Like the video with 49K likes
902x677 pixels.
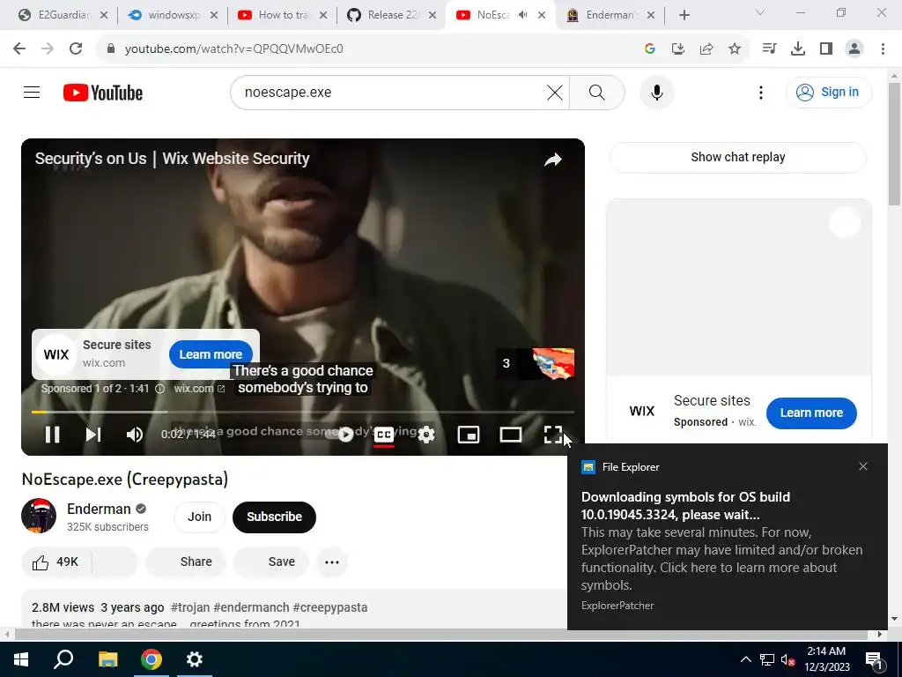click(55, 562)
